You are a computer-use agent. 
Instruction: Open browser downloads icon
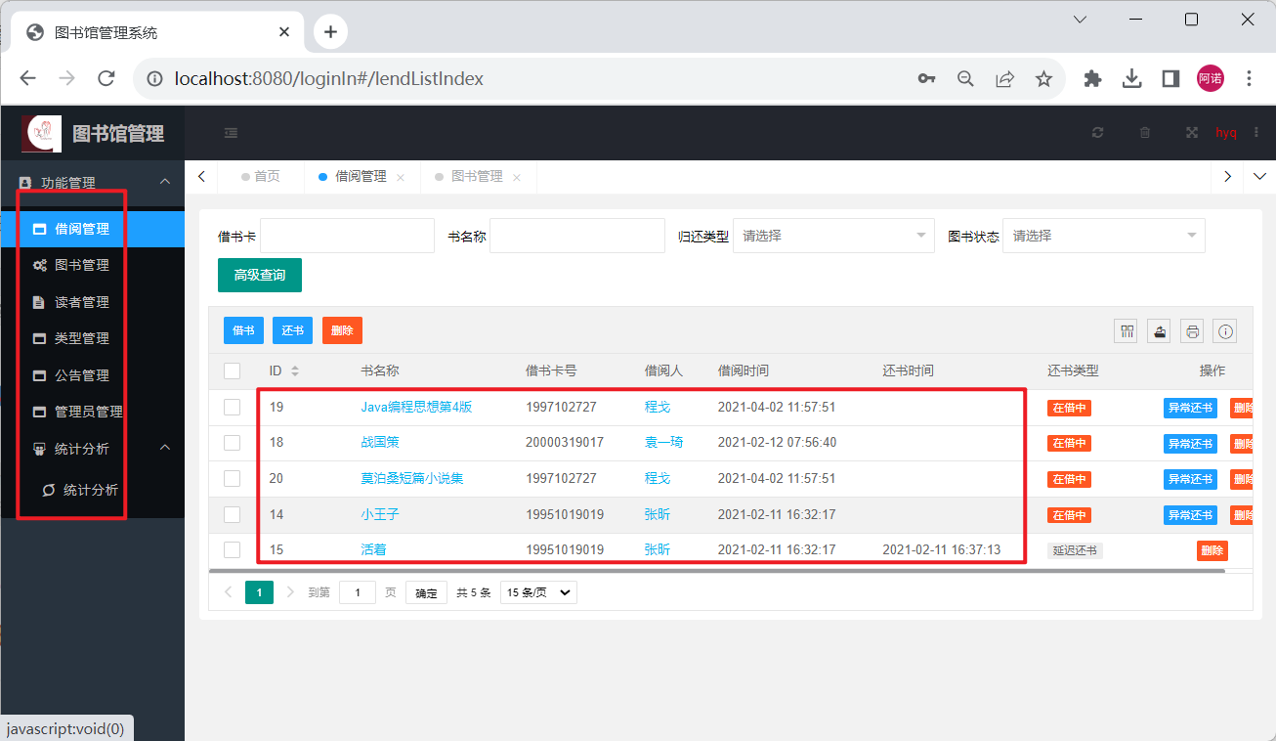1132,79
